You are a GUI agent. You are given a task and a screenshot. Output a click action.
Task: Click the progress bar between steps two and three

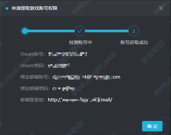(x=107, y=31)
